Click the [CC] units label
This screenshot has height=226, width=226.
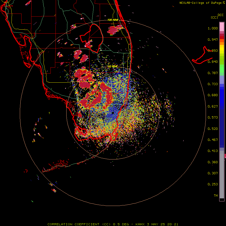tap(214, 17)
